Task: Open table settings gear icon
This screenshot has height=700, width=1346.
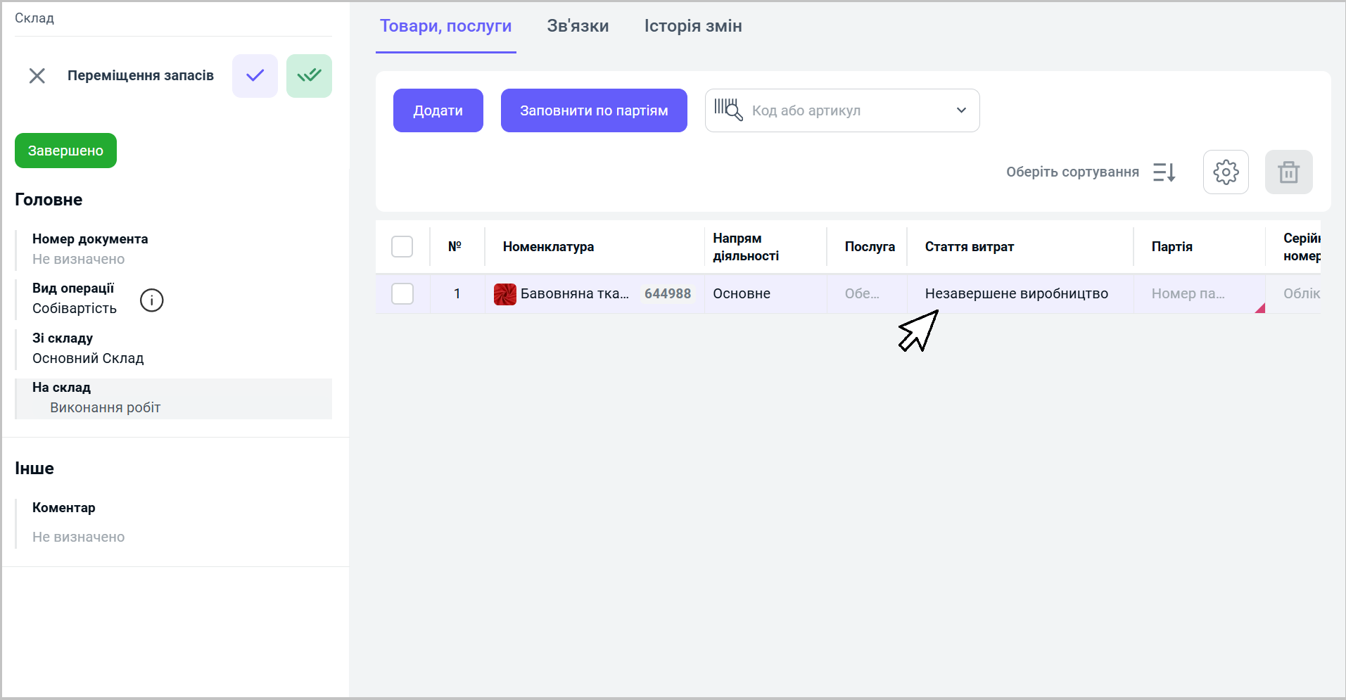Action: pos(1225,172)
